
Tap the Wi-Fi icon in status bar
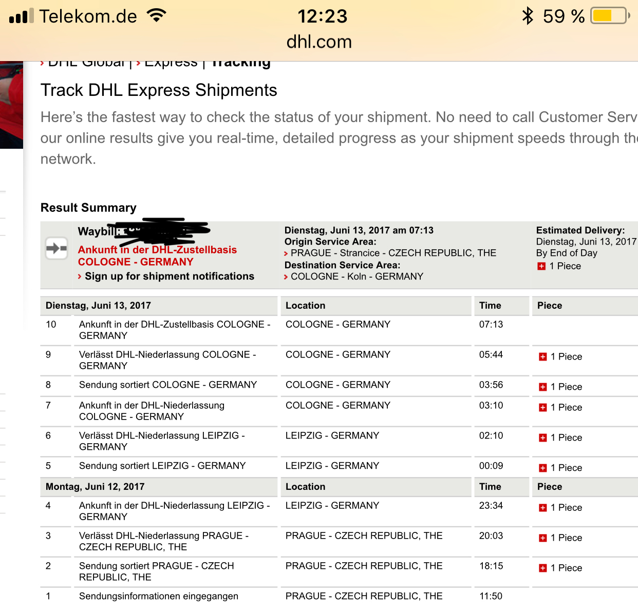[156, 15]
